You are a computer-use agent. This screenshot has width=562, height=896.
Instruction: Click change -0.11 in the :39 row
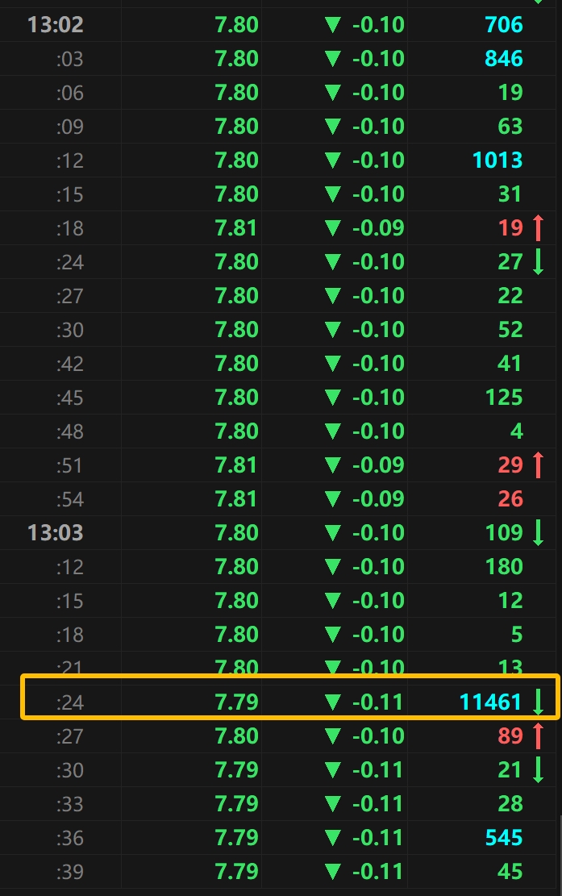378,872
